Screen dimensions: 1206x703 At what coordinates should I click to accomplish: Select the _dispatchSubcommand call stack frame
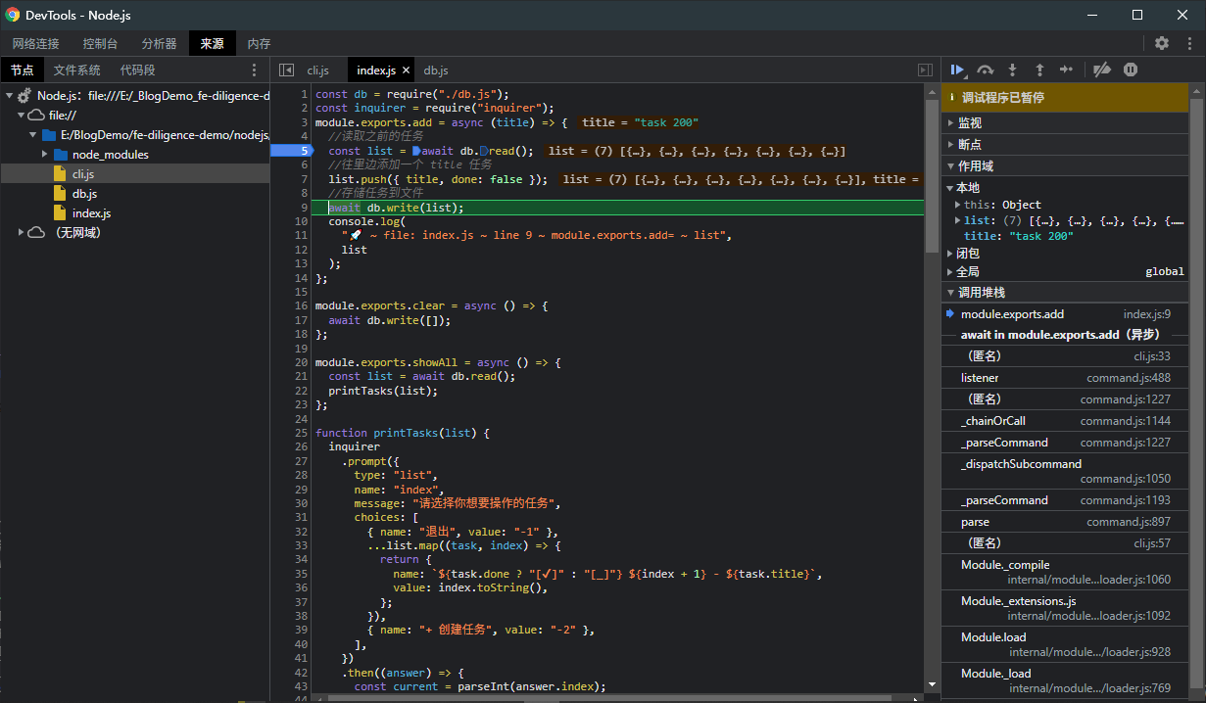point(1066,471)
